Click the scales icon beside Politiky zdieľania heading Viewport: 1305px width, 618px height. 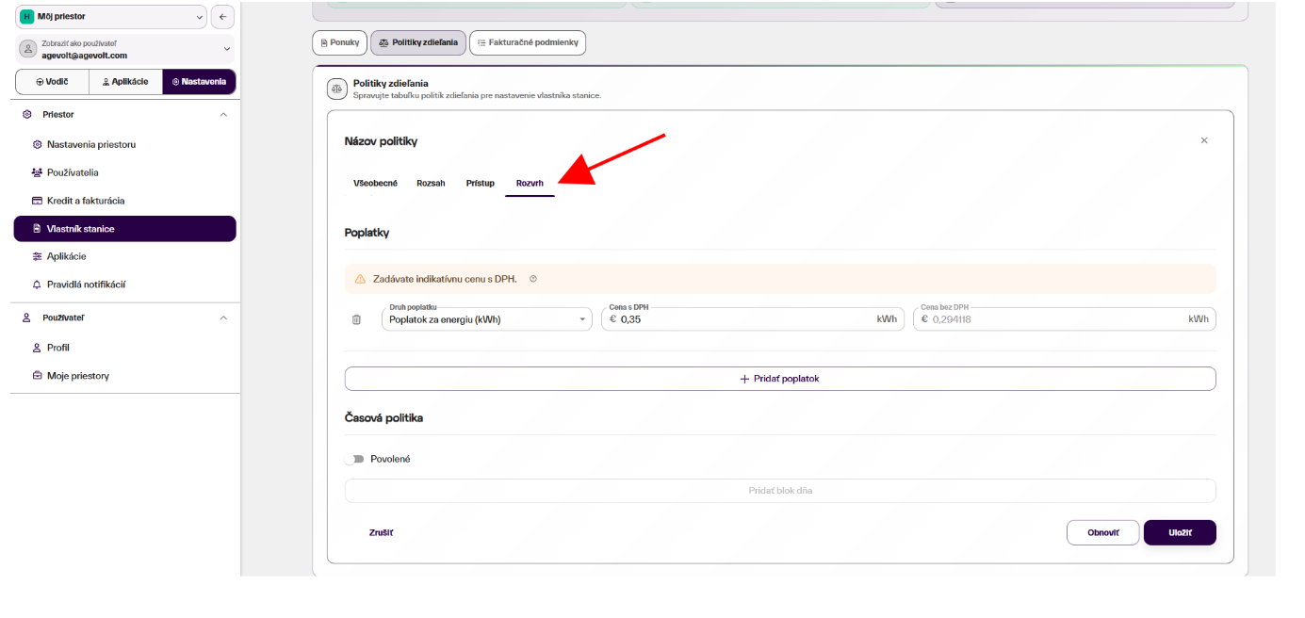(x=337, y=89)
